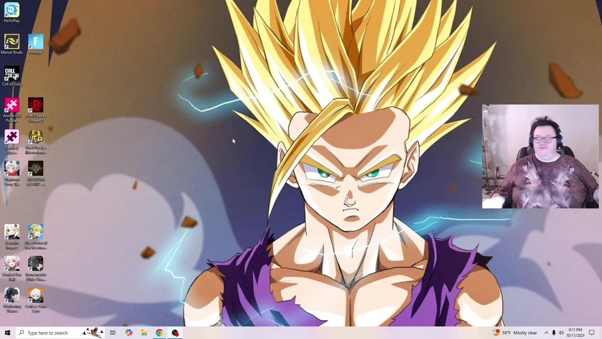Screen dimensions: 602x339
Task: Expand the hidden system tray icons
Action: (546, 333)
